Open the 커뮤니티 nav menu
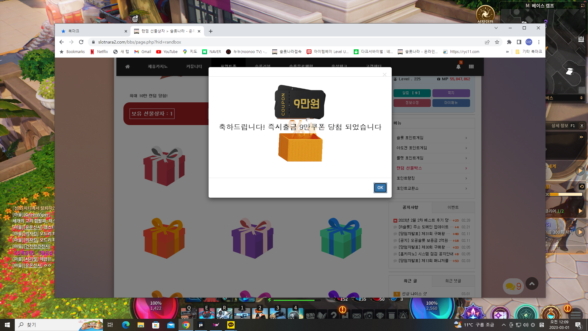 click(194, 67)
